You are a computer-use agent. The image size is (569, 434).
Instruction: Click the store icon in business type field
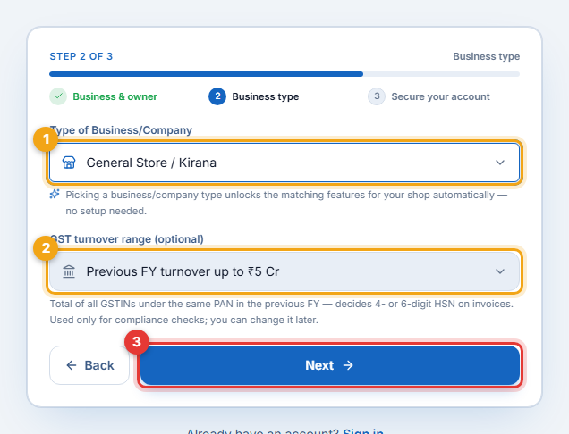click(69, 163)
